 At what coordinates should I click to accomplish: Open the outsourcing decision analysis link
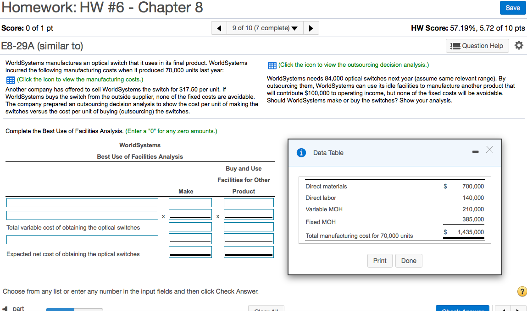click(x=354, y=64)
